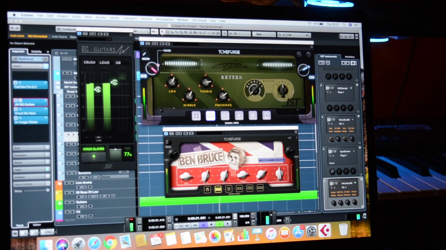
Task: Open the Project menu
Action: (63, 16)
